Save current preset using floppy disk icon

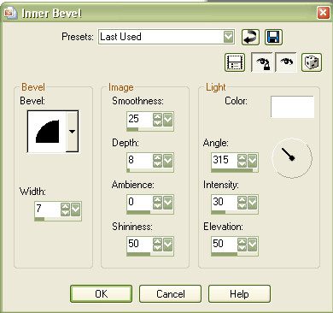(x=273, y=38)
